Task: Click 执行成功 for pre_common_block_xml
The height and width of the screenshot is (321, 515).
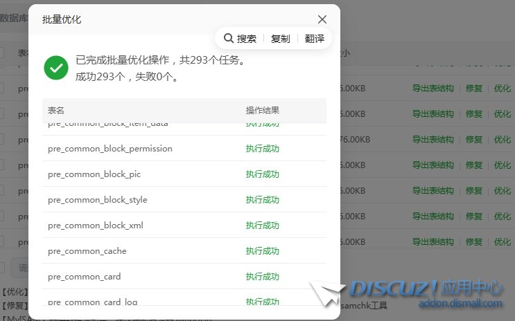Action: 263,226
